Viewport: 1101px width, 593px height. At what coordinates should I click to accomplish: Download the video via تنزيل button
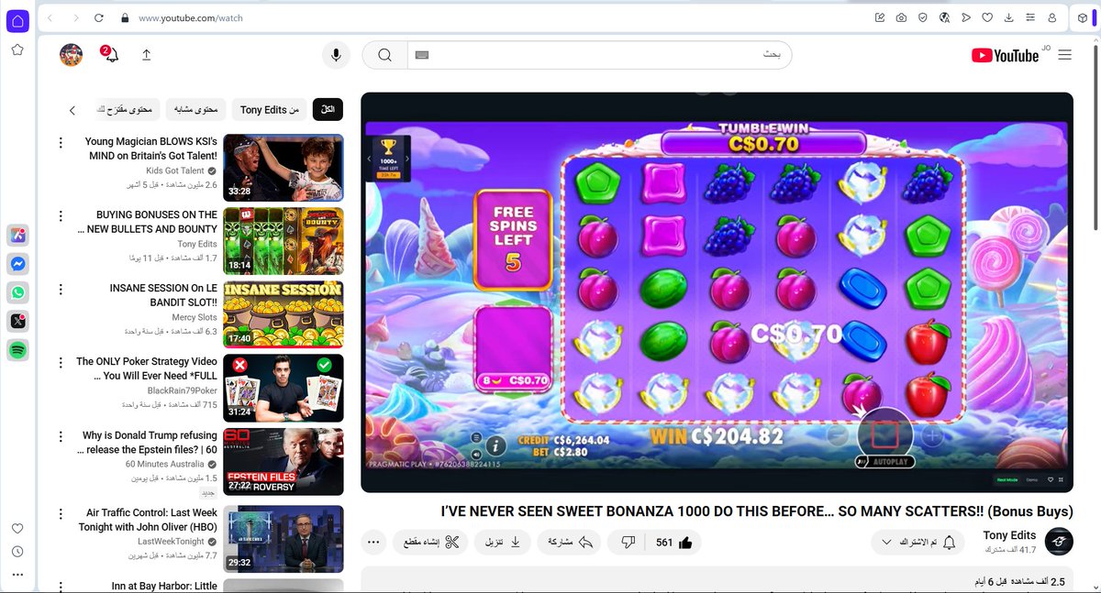pos(502,543)
